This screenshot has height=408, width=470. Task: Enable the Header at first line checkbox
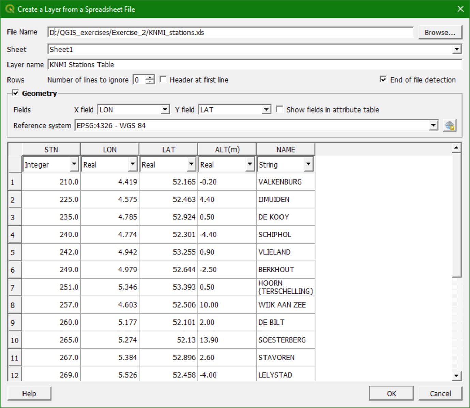click(x=163, y=79)
